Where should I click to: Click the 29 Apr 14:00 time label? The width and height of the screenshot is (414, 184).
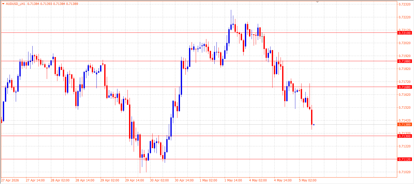click(134, 180)
